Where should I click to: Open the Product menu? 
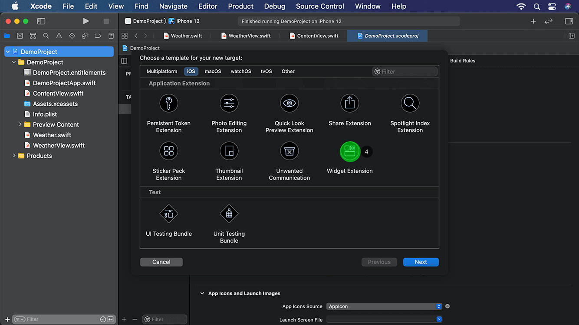(x=240, y=6)
